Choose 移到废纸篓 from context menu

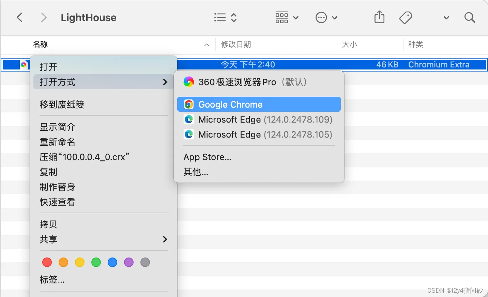pos(104,104)
